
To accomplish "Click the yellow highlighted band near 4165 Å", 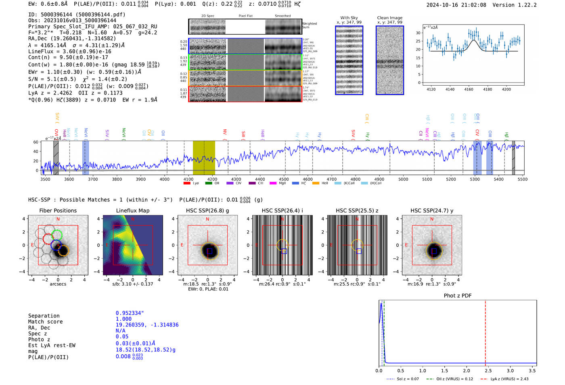I will coord(204,158).
